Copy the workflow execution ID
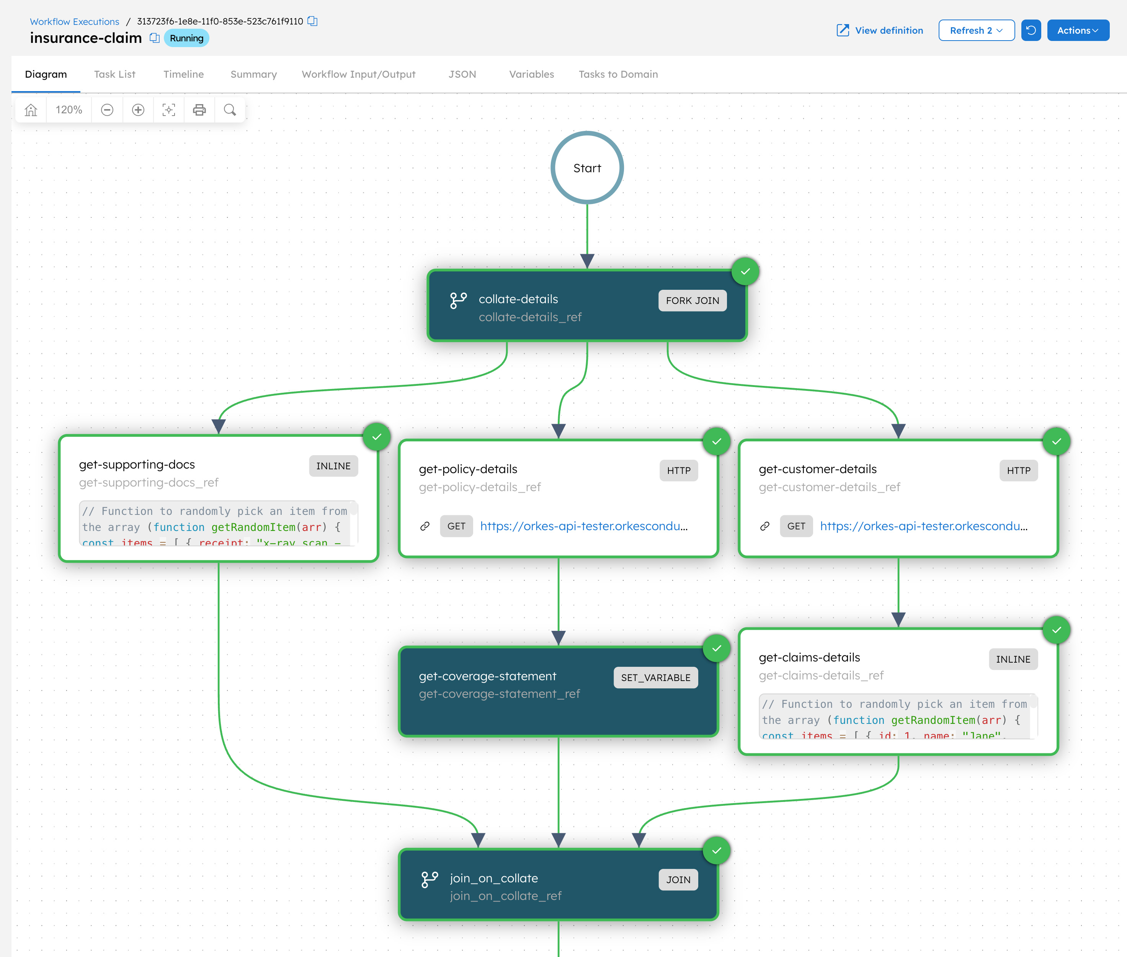The height and width of the screenshot is (957, 1127). (x=312, y=21)
